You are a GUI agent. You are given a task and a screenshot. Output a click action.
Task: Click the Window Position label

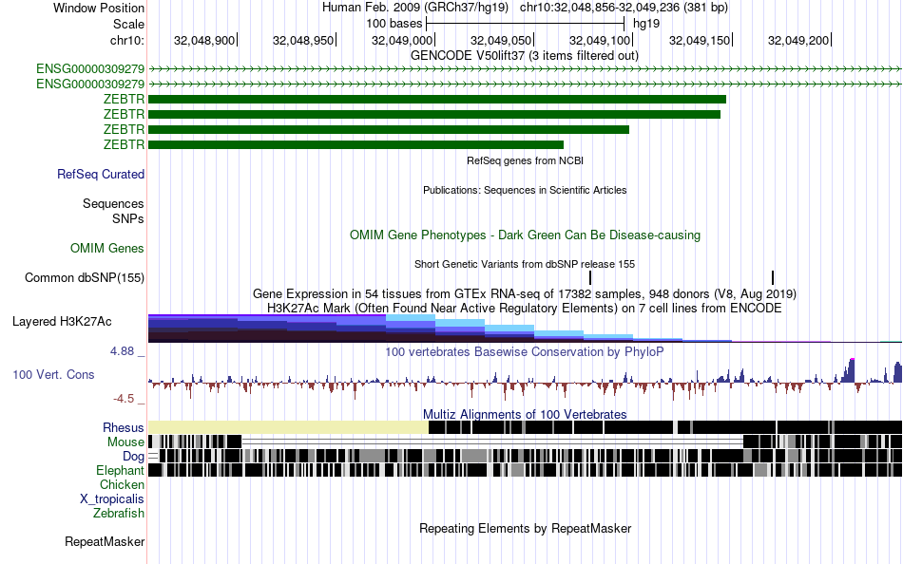tap(99, 8)
